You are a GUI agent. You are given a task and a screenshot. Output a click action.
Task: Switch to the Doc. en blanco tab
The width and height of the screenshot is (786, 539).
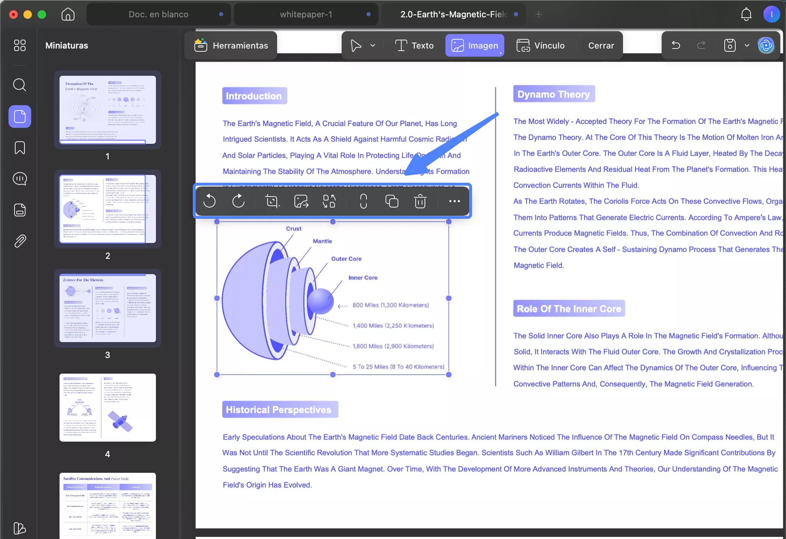point(158,15)
